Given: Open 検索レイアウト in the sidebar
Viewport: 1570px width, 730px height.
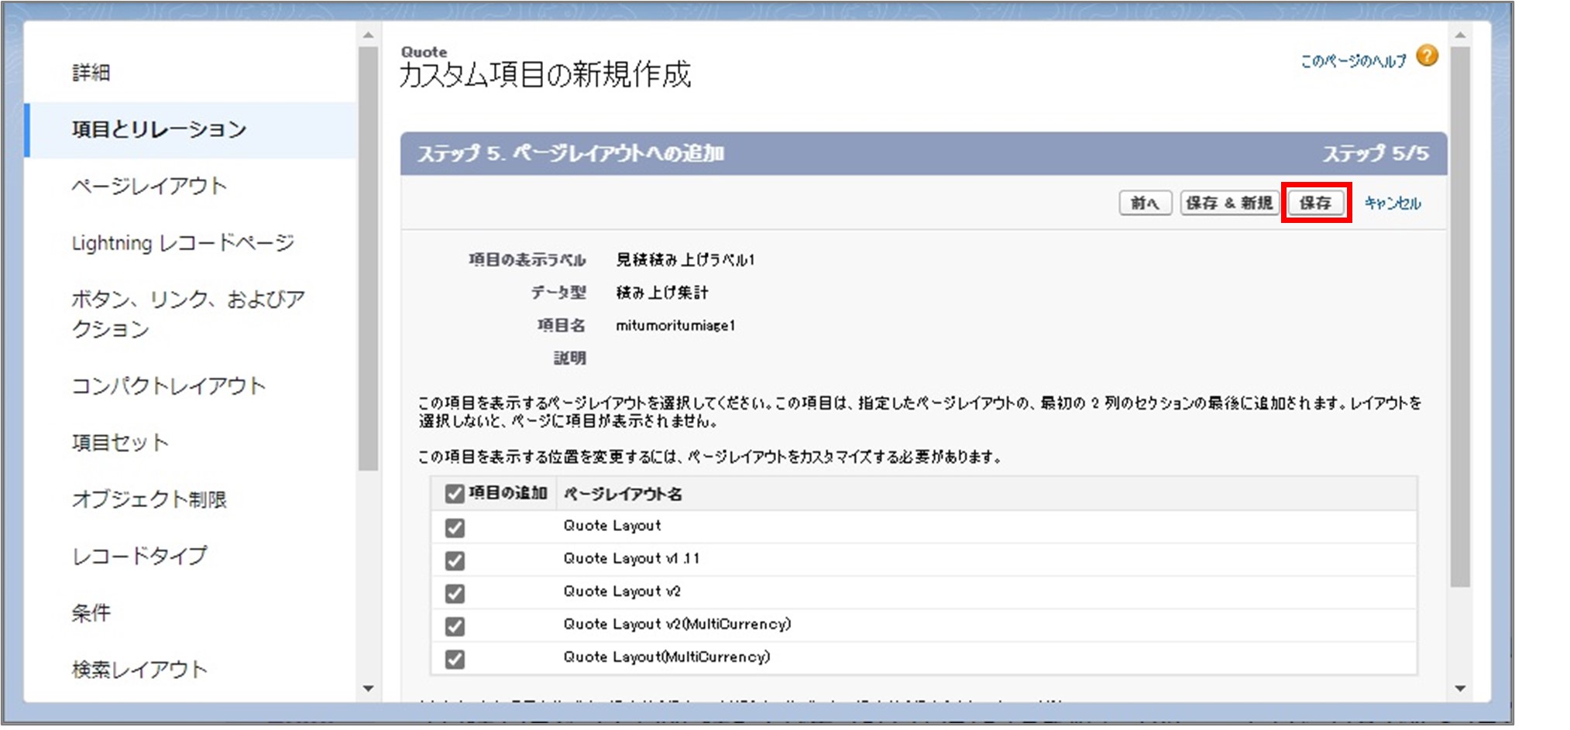Looking at the screenshot, I should click(x=139, y=670).
